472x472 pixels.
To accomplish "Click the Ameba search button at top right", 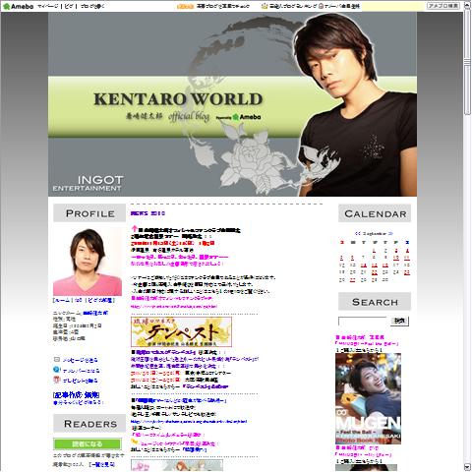I will coord(443,6).
